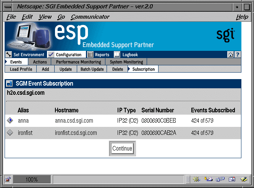Choose the Delete sub-tab

tap(118, 69)
